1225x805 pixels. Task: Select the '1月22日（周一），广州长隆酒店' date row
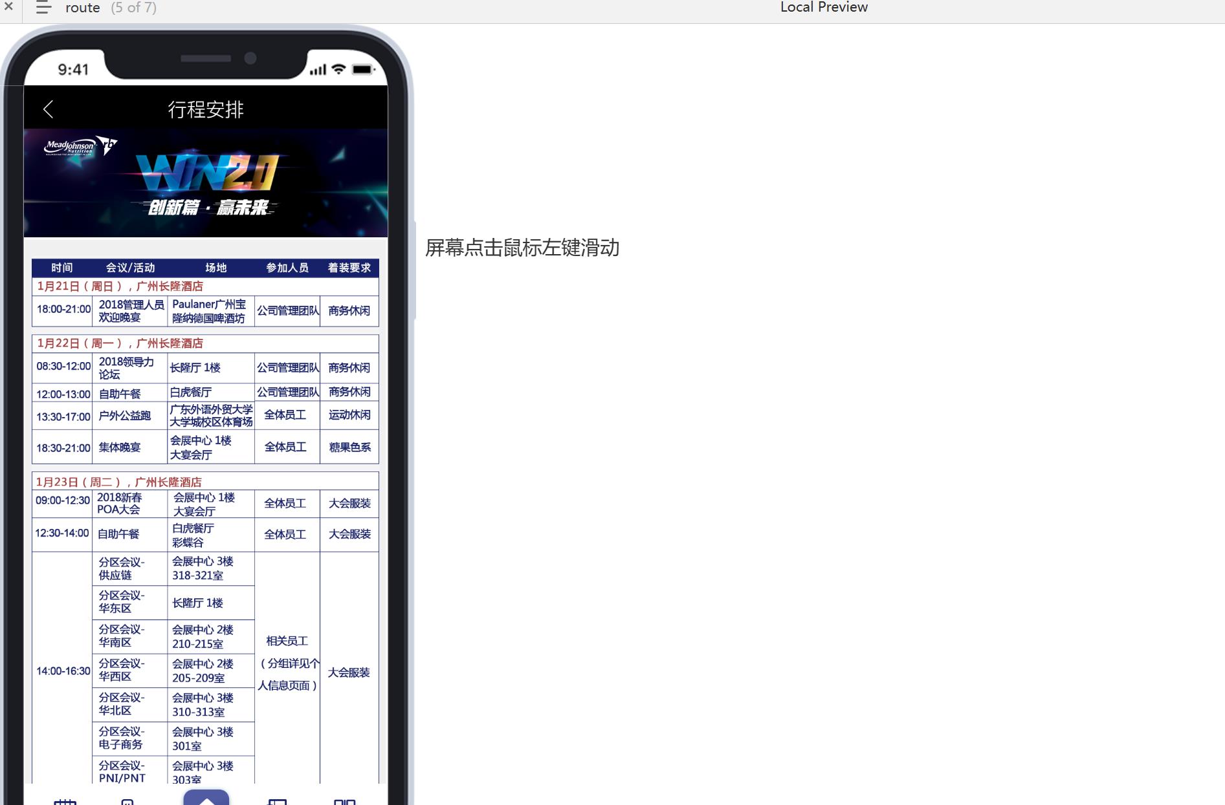pyautogui.click(x=205, y=343)
